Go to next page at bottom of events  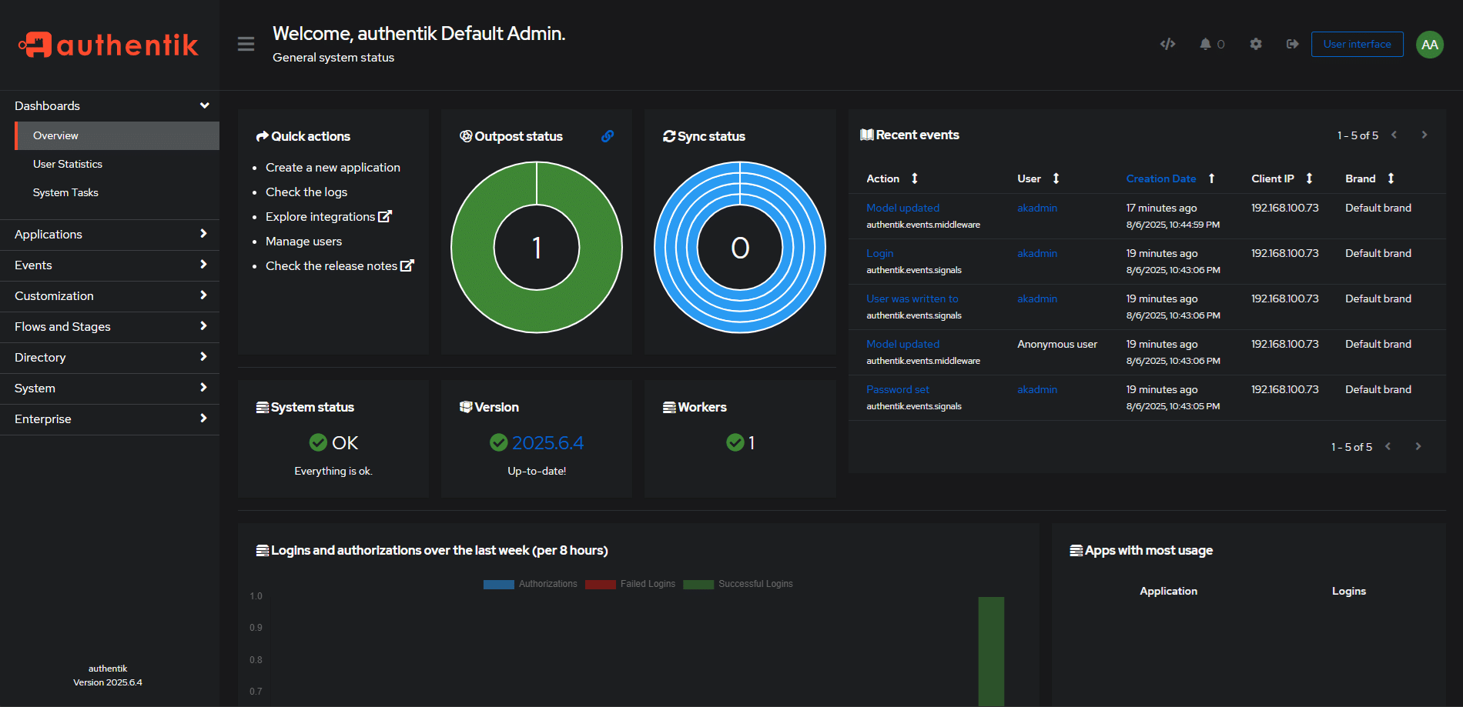(1418, 446)
